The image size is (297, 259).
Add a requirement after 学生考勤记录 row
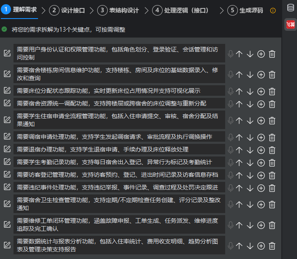[x=261, y=163]
